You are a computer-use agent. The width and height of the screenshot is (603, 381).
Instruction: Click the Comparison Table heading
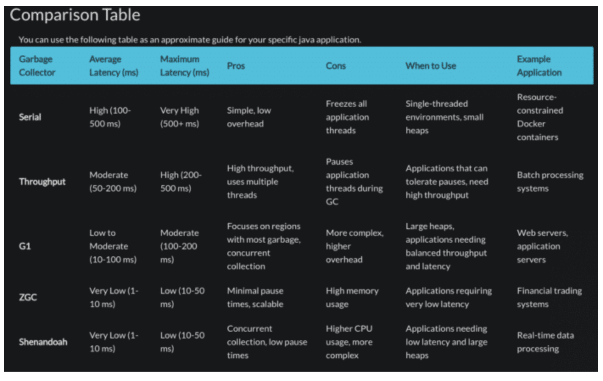click(75, 15)
